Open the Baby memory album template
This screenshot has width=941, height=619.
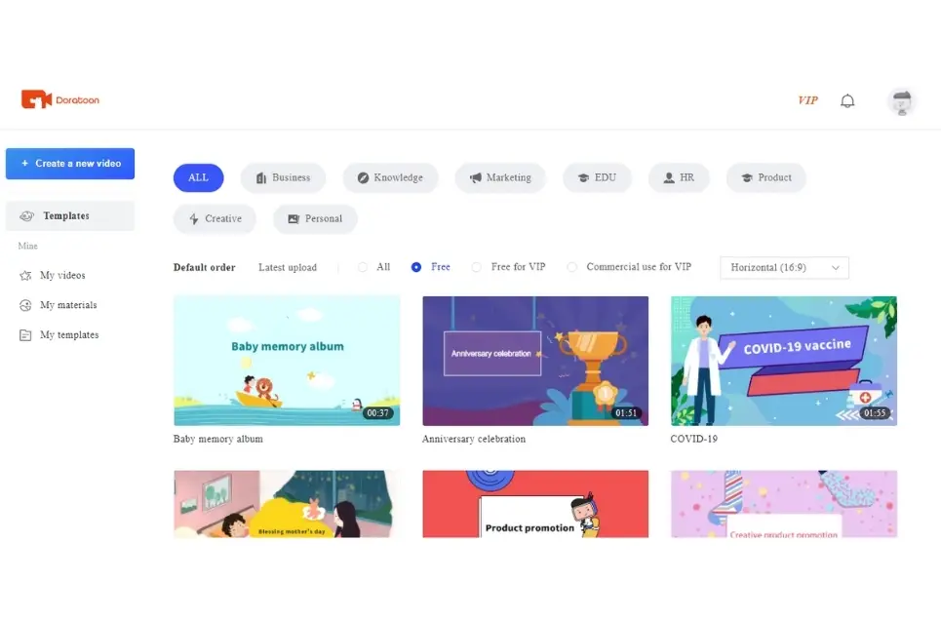click(287, 361)
